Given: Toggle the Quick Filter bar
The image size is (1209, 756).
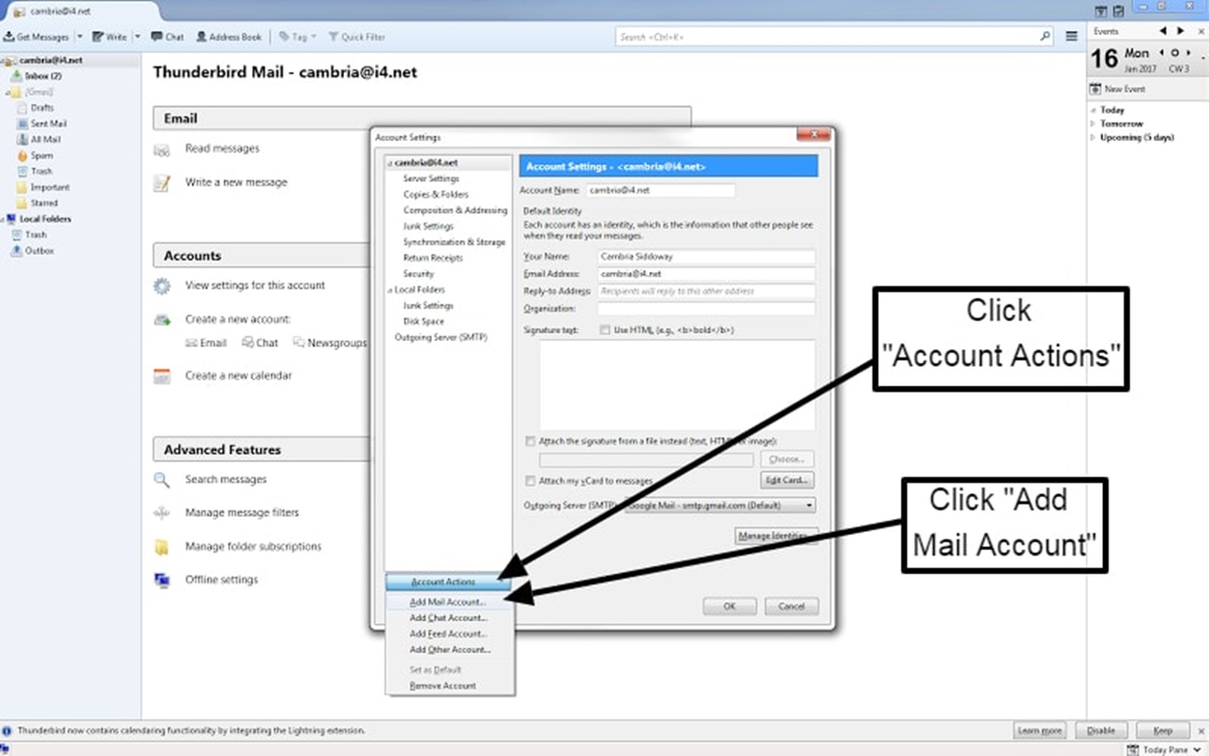Looking at the screenshot, I should click(356, 37).
